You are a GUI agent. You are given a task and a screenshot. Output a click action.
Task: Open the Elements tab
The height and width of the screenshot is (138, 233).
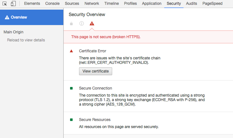(x=32, y=4)
